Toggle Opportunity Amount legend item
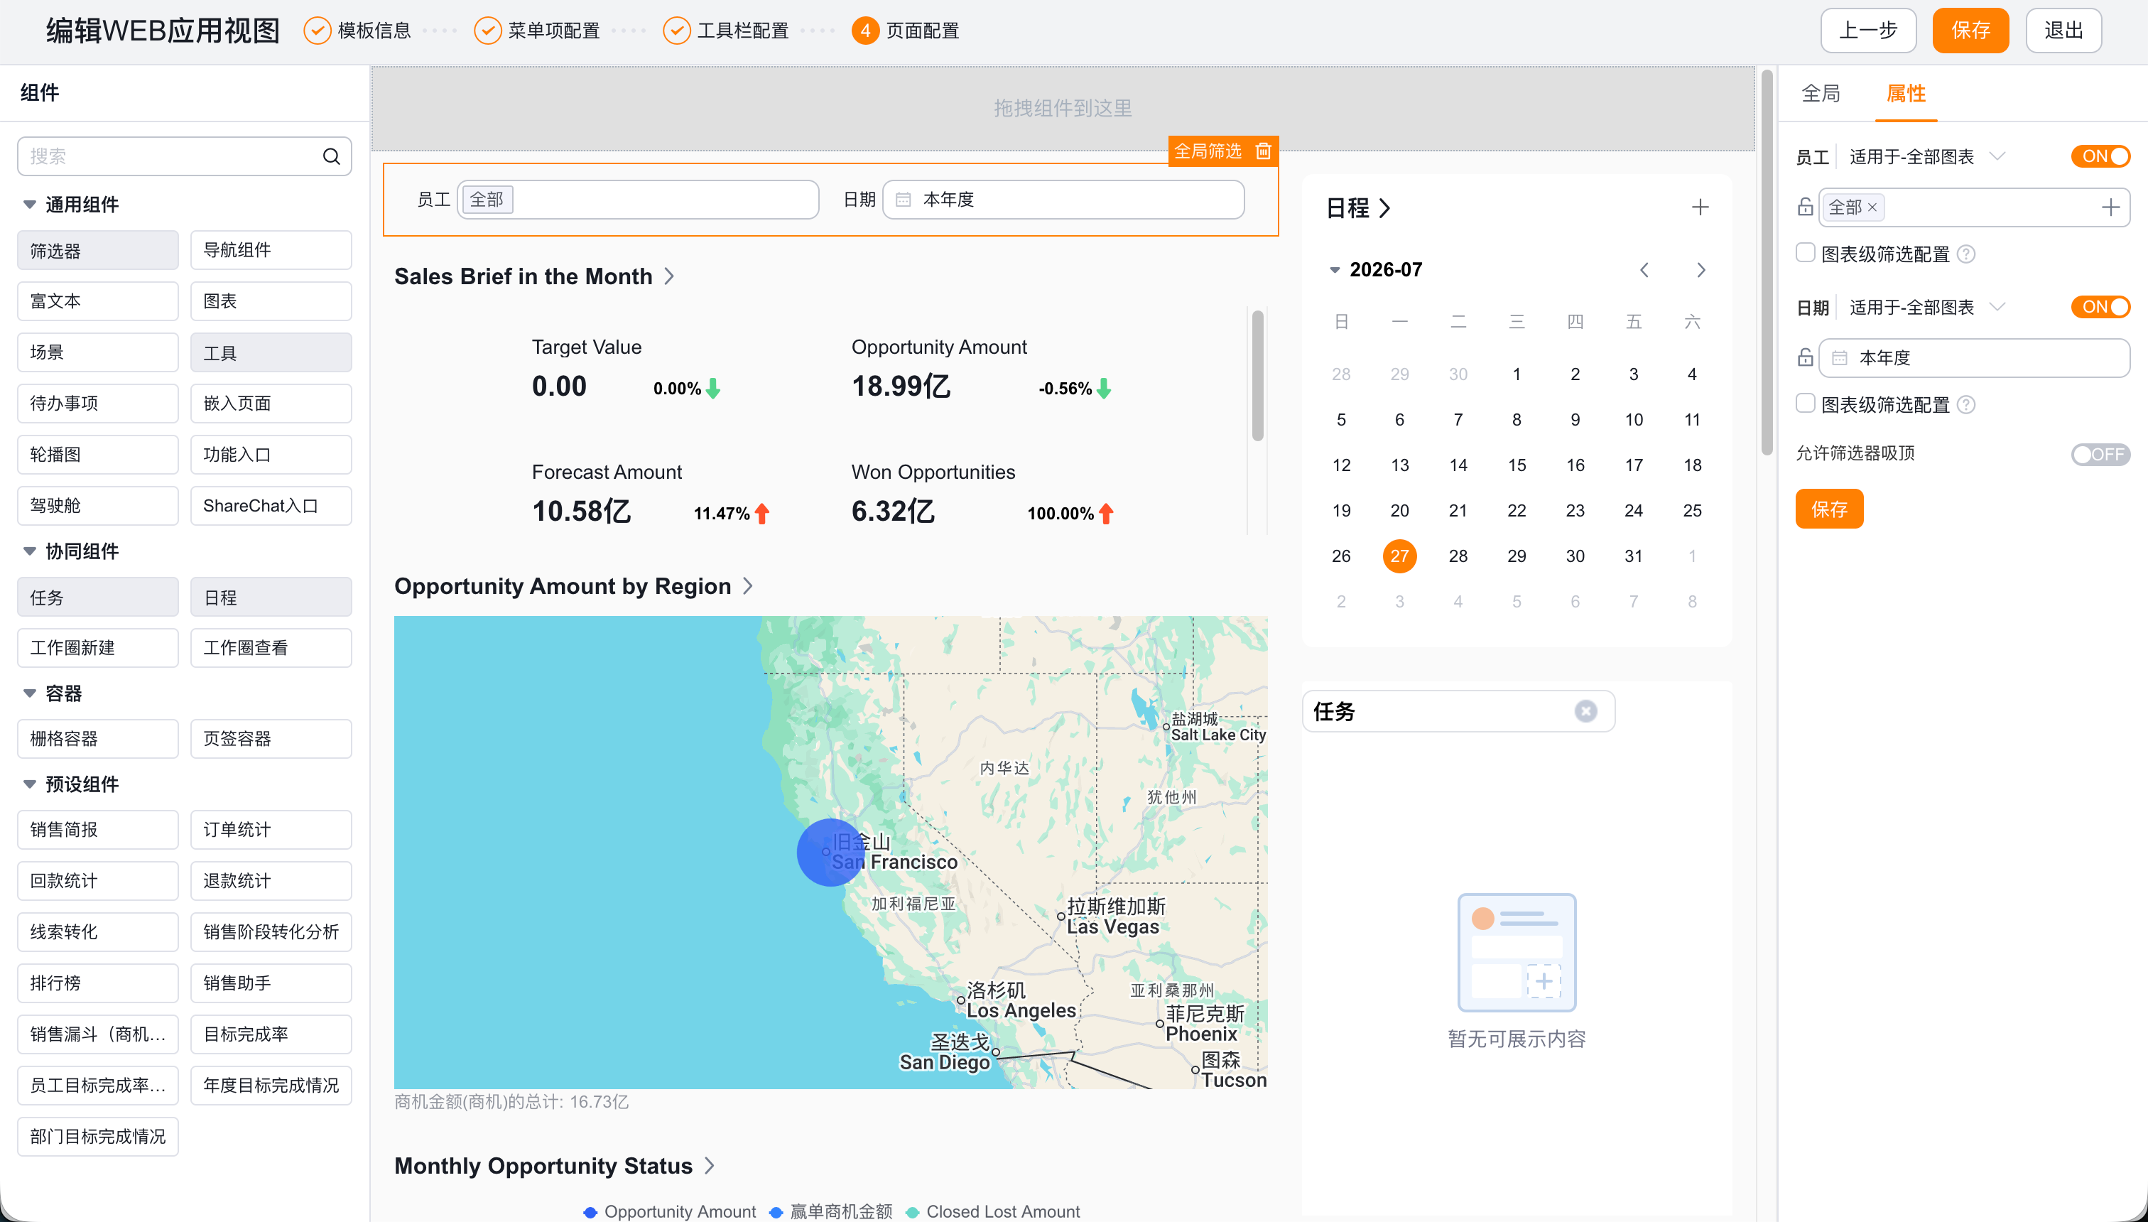The width and height of the screenshot is (2148, 1222). (x=670, y=1212)
